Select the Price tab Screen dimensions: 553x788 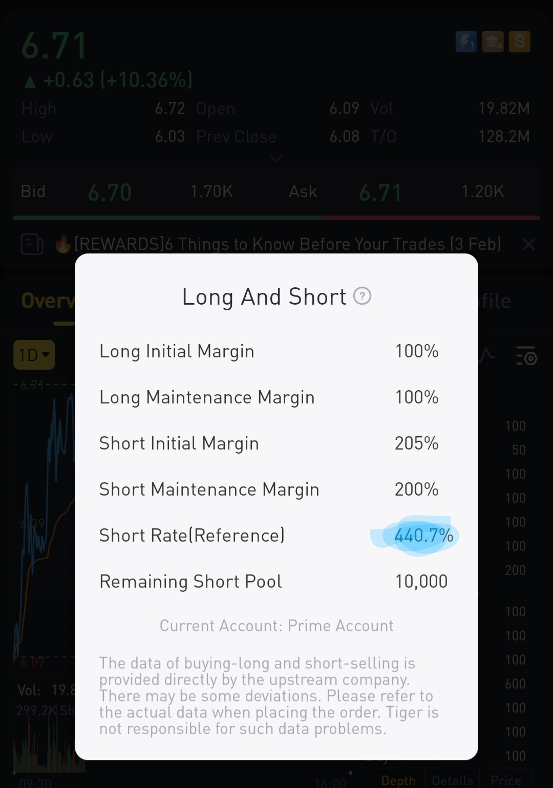(x=506, y=780)
